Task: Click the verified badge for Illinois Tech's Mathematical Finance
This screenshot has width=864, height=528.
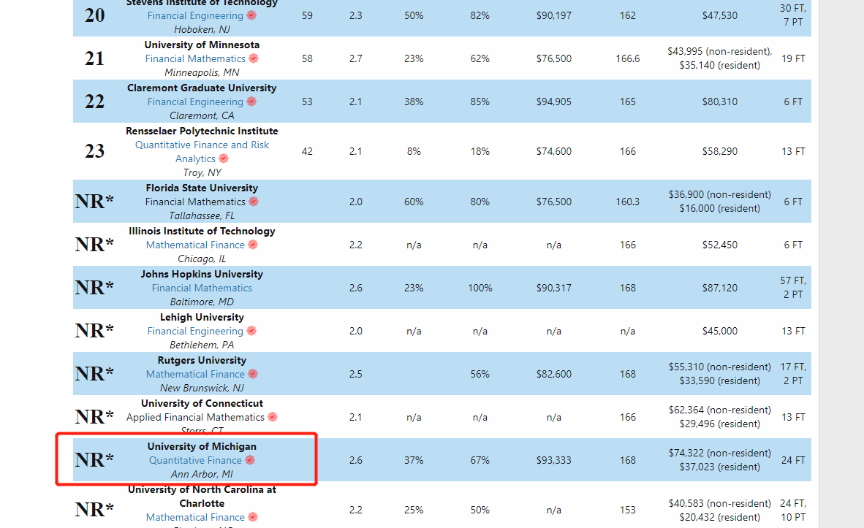Action: [252, 245]
